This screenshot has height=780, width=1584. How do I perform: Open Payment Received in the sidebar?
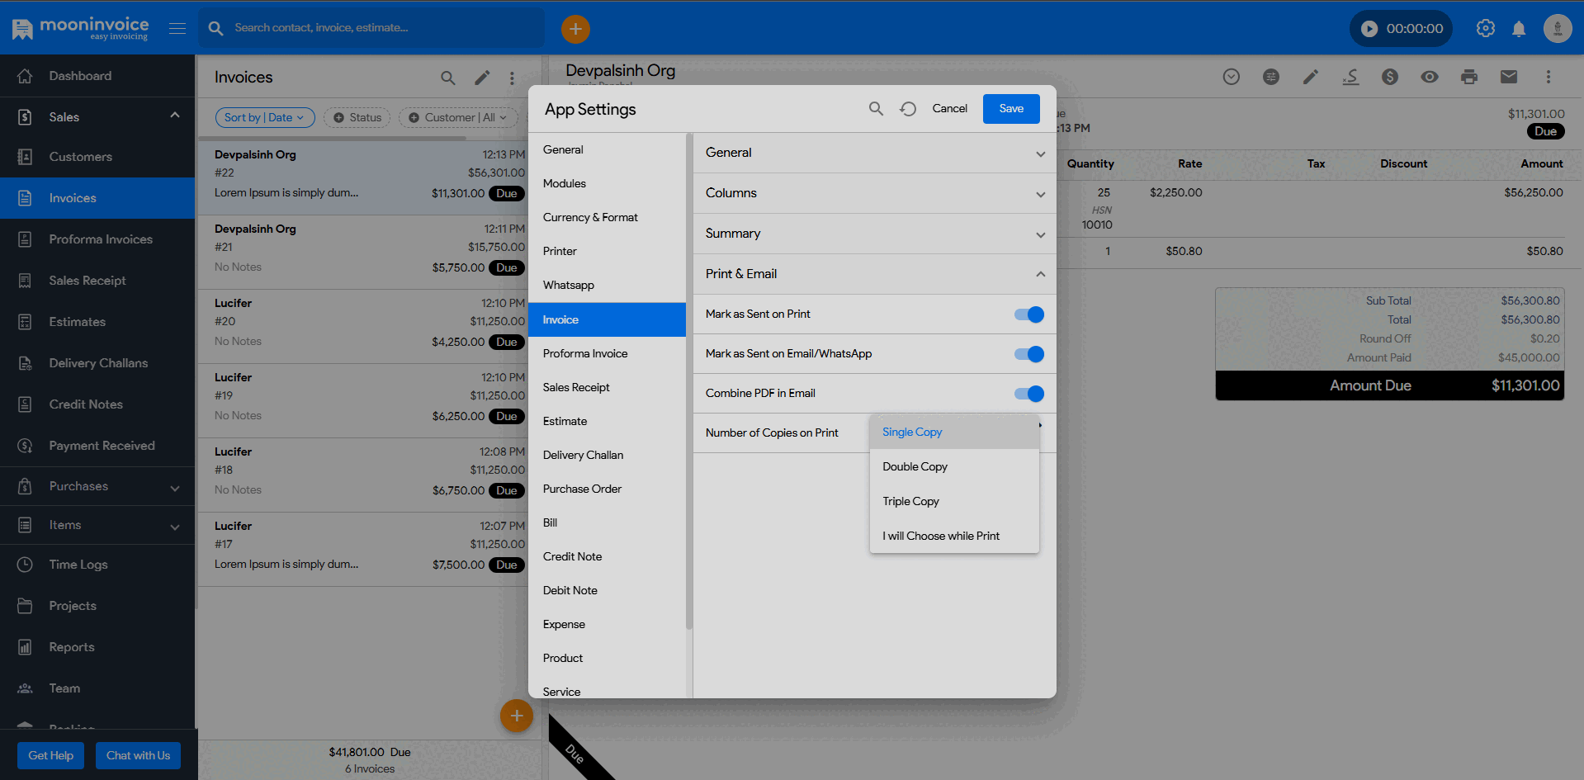coord(97,446)
